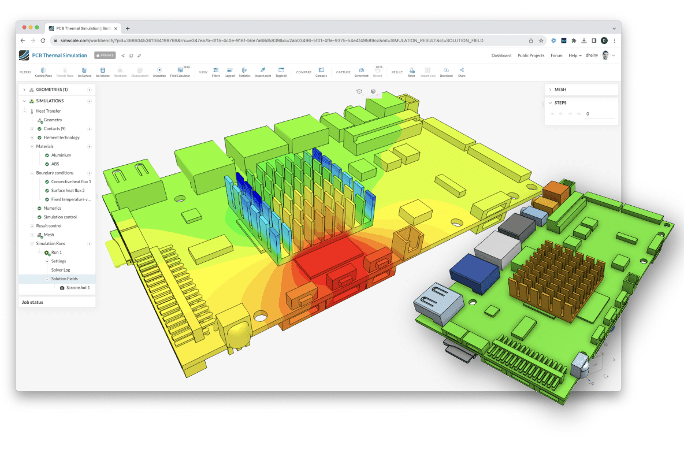Screen dimensions: 684x460
Task: Download the simulation results
Action: click(x=446, y=72)
